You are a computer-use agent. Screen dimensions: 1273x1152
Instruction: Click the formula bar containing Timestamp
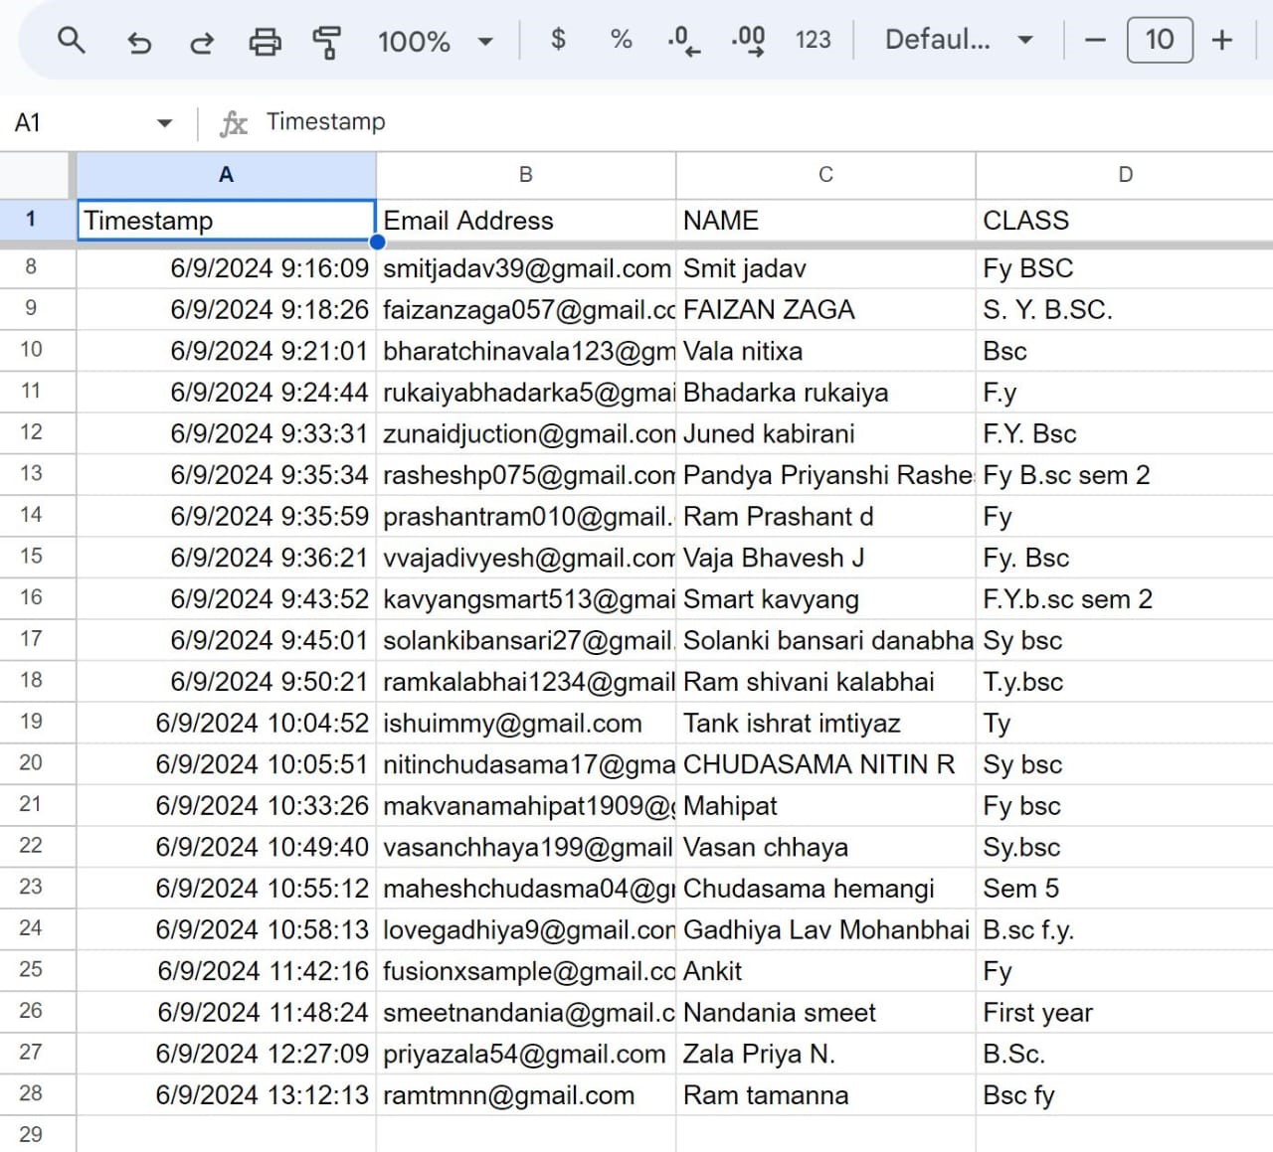[x=696, y=122]
